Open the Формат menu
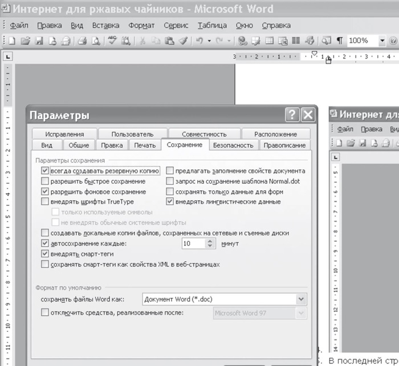This screenshot has height=366, width=399. coord(141,26)
